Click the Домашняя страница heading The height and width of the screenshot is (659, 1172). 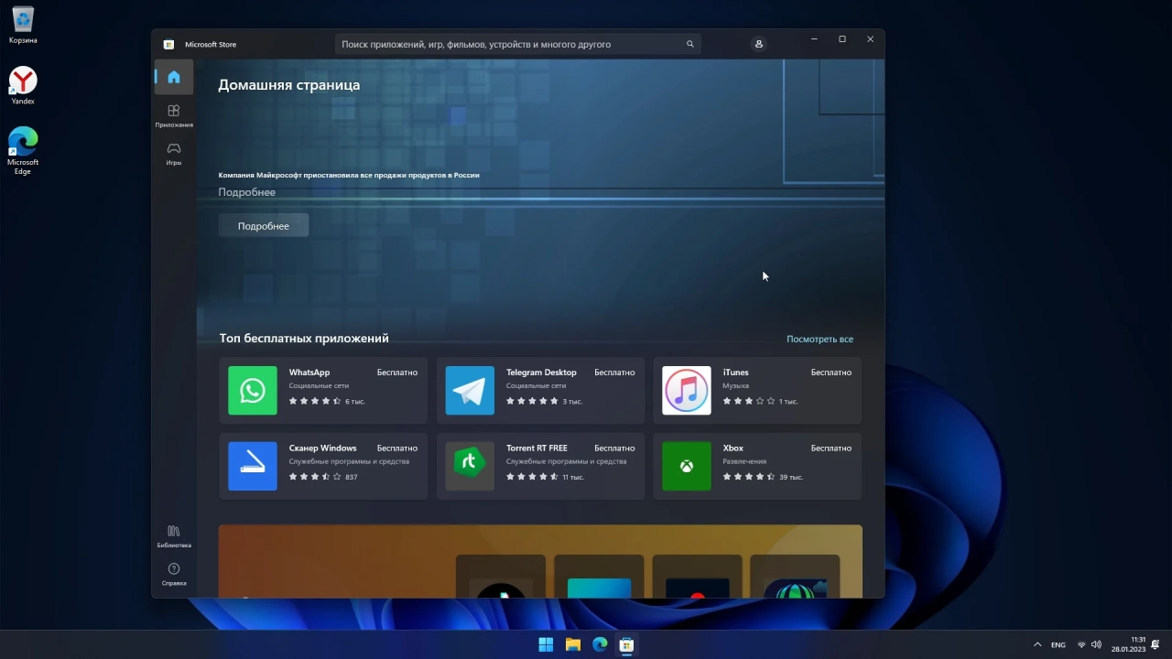pyautogui.click(x=288, y=85)
